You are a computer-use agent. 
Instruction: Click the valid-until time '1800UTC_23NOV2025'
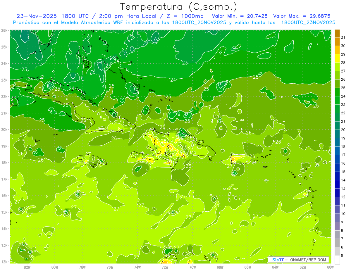[x=308, y=22]
